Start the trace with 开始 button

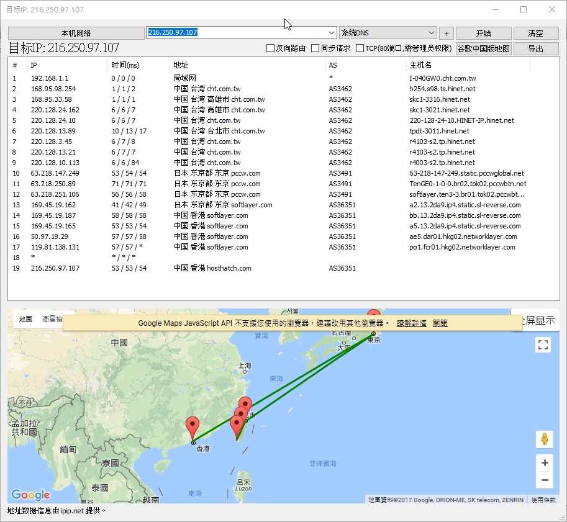pos(483,34)
